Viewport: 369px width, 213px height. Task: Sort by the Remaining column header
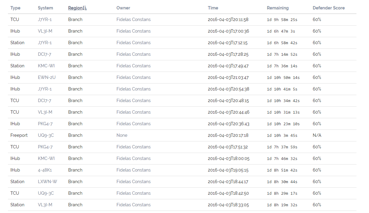[278, 8]
